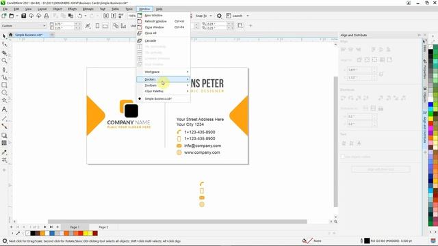Go to next page arrow
Viewport: 438px width, 246px height.
(45, 227)
